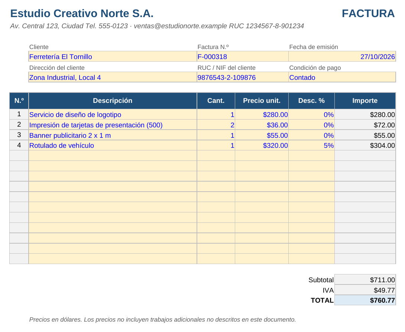This screenshot has height=332, width=405.
Task: Click the Subtotal label
Action: (321, 280)
